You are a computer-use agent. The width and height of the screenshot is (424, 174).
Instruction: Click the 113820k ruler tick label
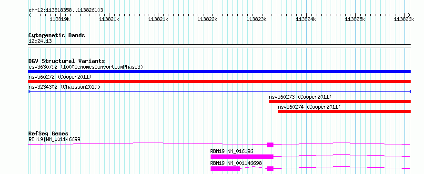click(x=109, y=19)
